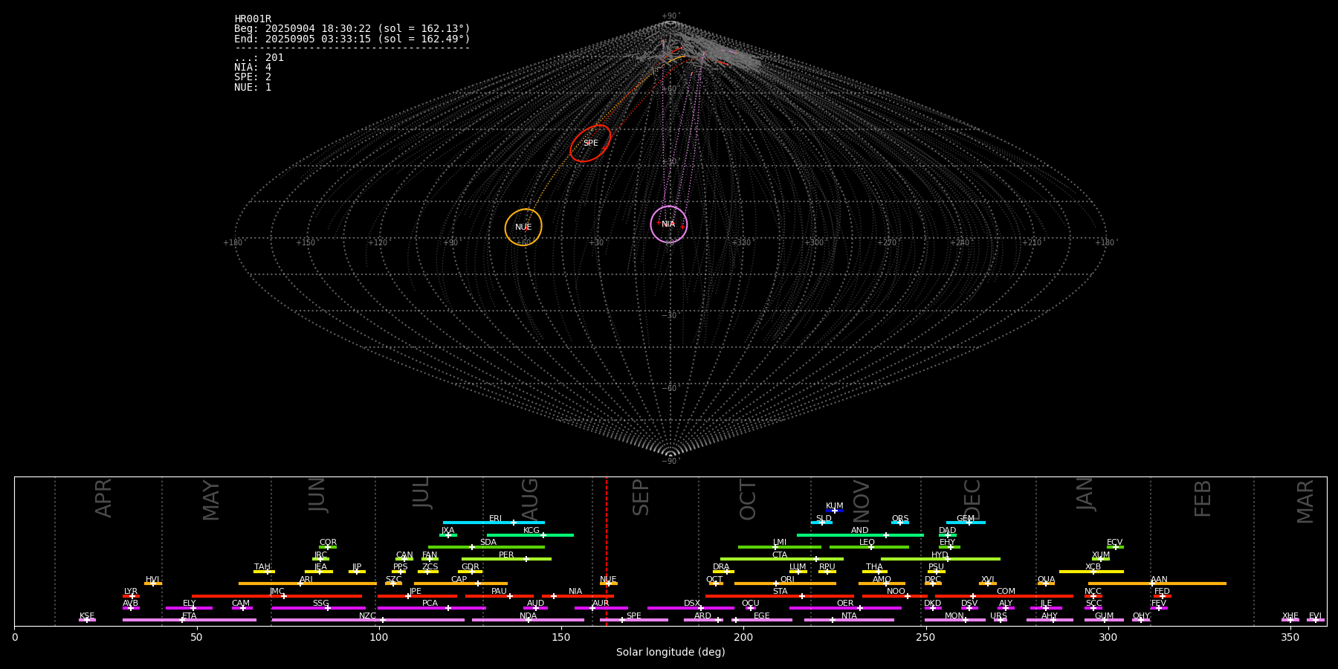1338x669 pixels.
Task: Click the ORI shower bar in timeline
Action: pyautogui.click(x=785, y=584)
